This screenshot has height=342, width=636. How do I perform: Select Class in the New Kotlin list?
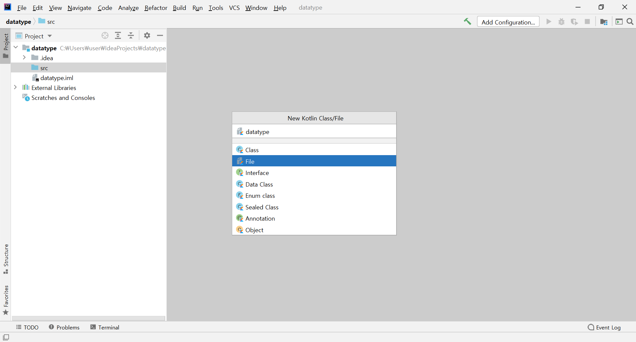pos(314,150)
